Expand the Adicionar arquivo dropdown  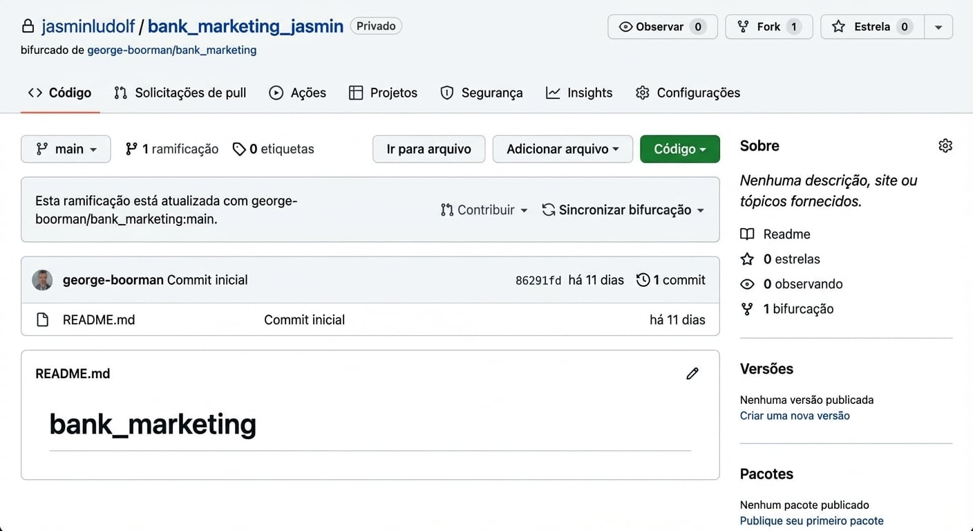point(563,149)
